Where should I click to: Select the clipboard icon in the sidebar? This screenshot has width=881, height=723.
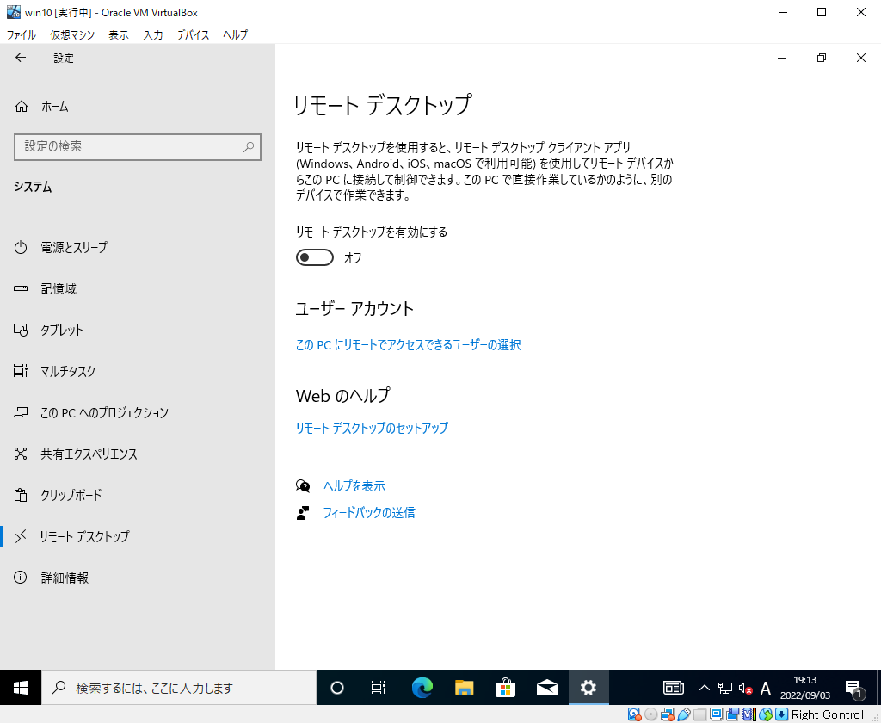pos(21,495)
